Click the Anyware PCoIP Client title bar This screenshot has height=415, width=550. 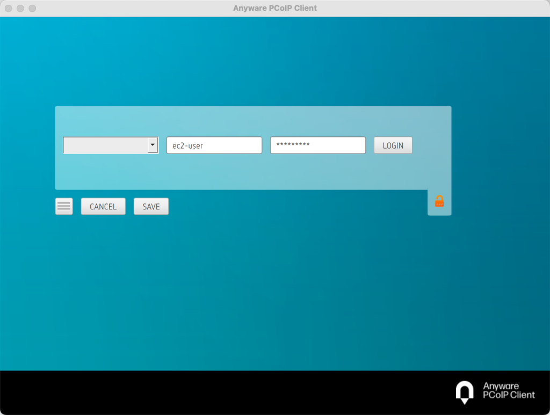pos(275,8)
